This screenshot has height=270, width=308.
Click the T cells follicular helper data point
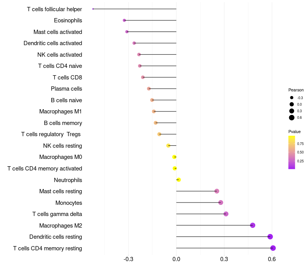coord(93,9)
